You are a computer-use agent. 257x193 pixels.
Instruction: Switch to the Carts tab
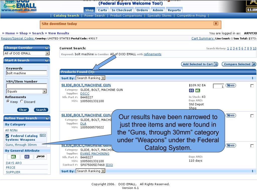click(102, 10)
